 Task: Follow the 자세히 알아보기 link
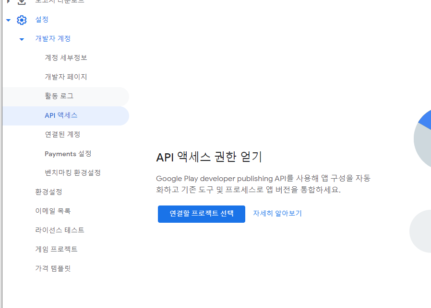point(277,213)
